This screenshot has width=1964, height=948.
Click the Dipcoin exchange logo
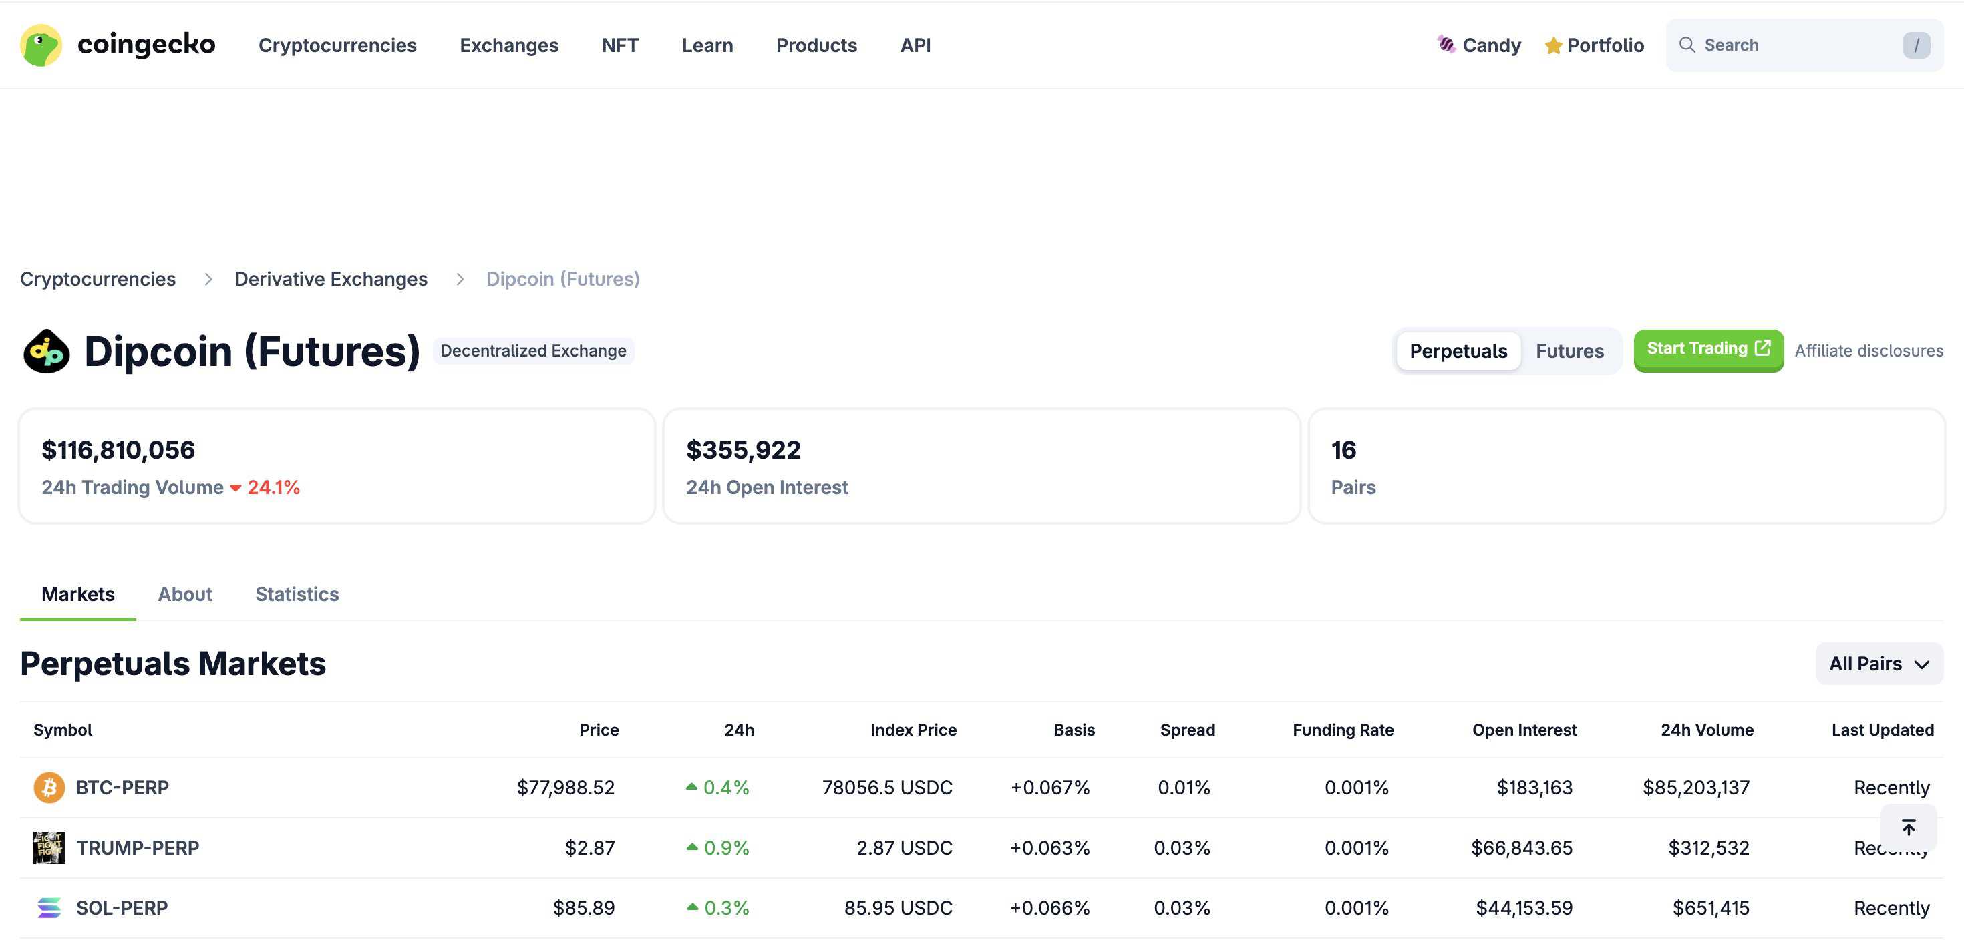click(x=47, y=351)
